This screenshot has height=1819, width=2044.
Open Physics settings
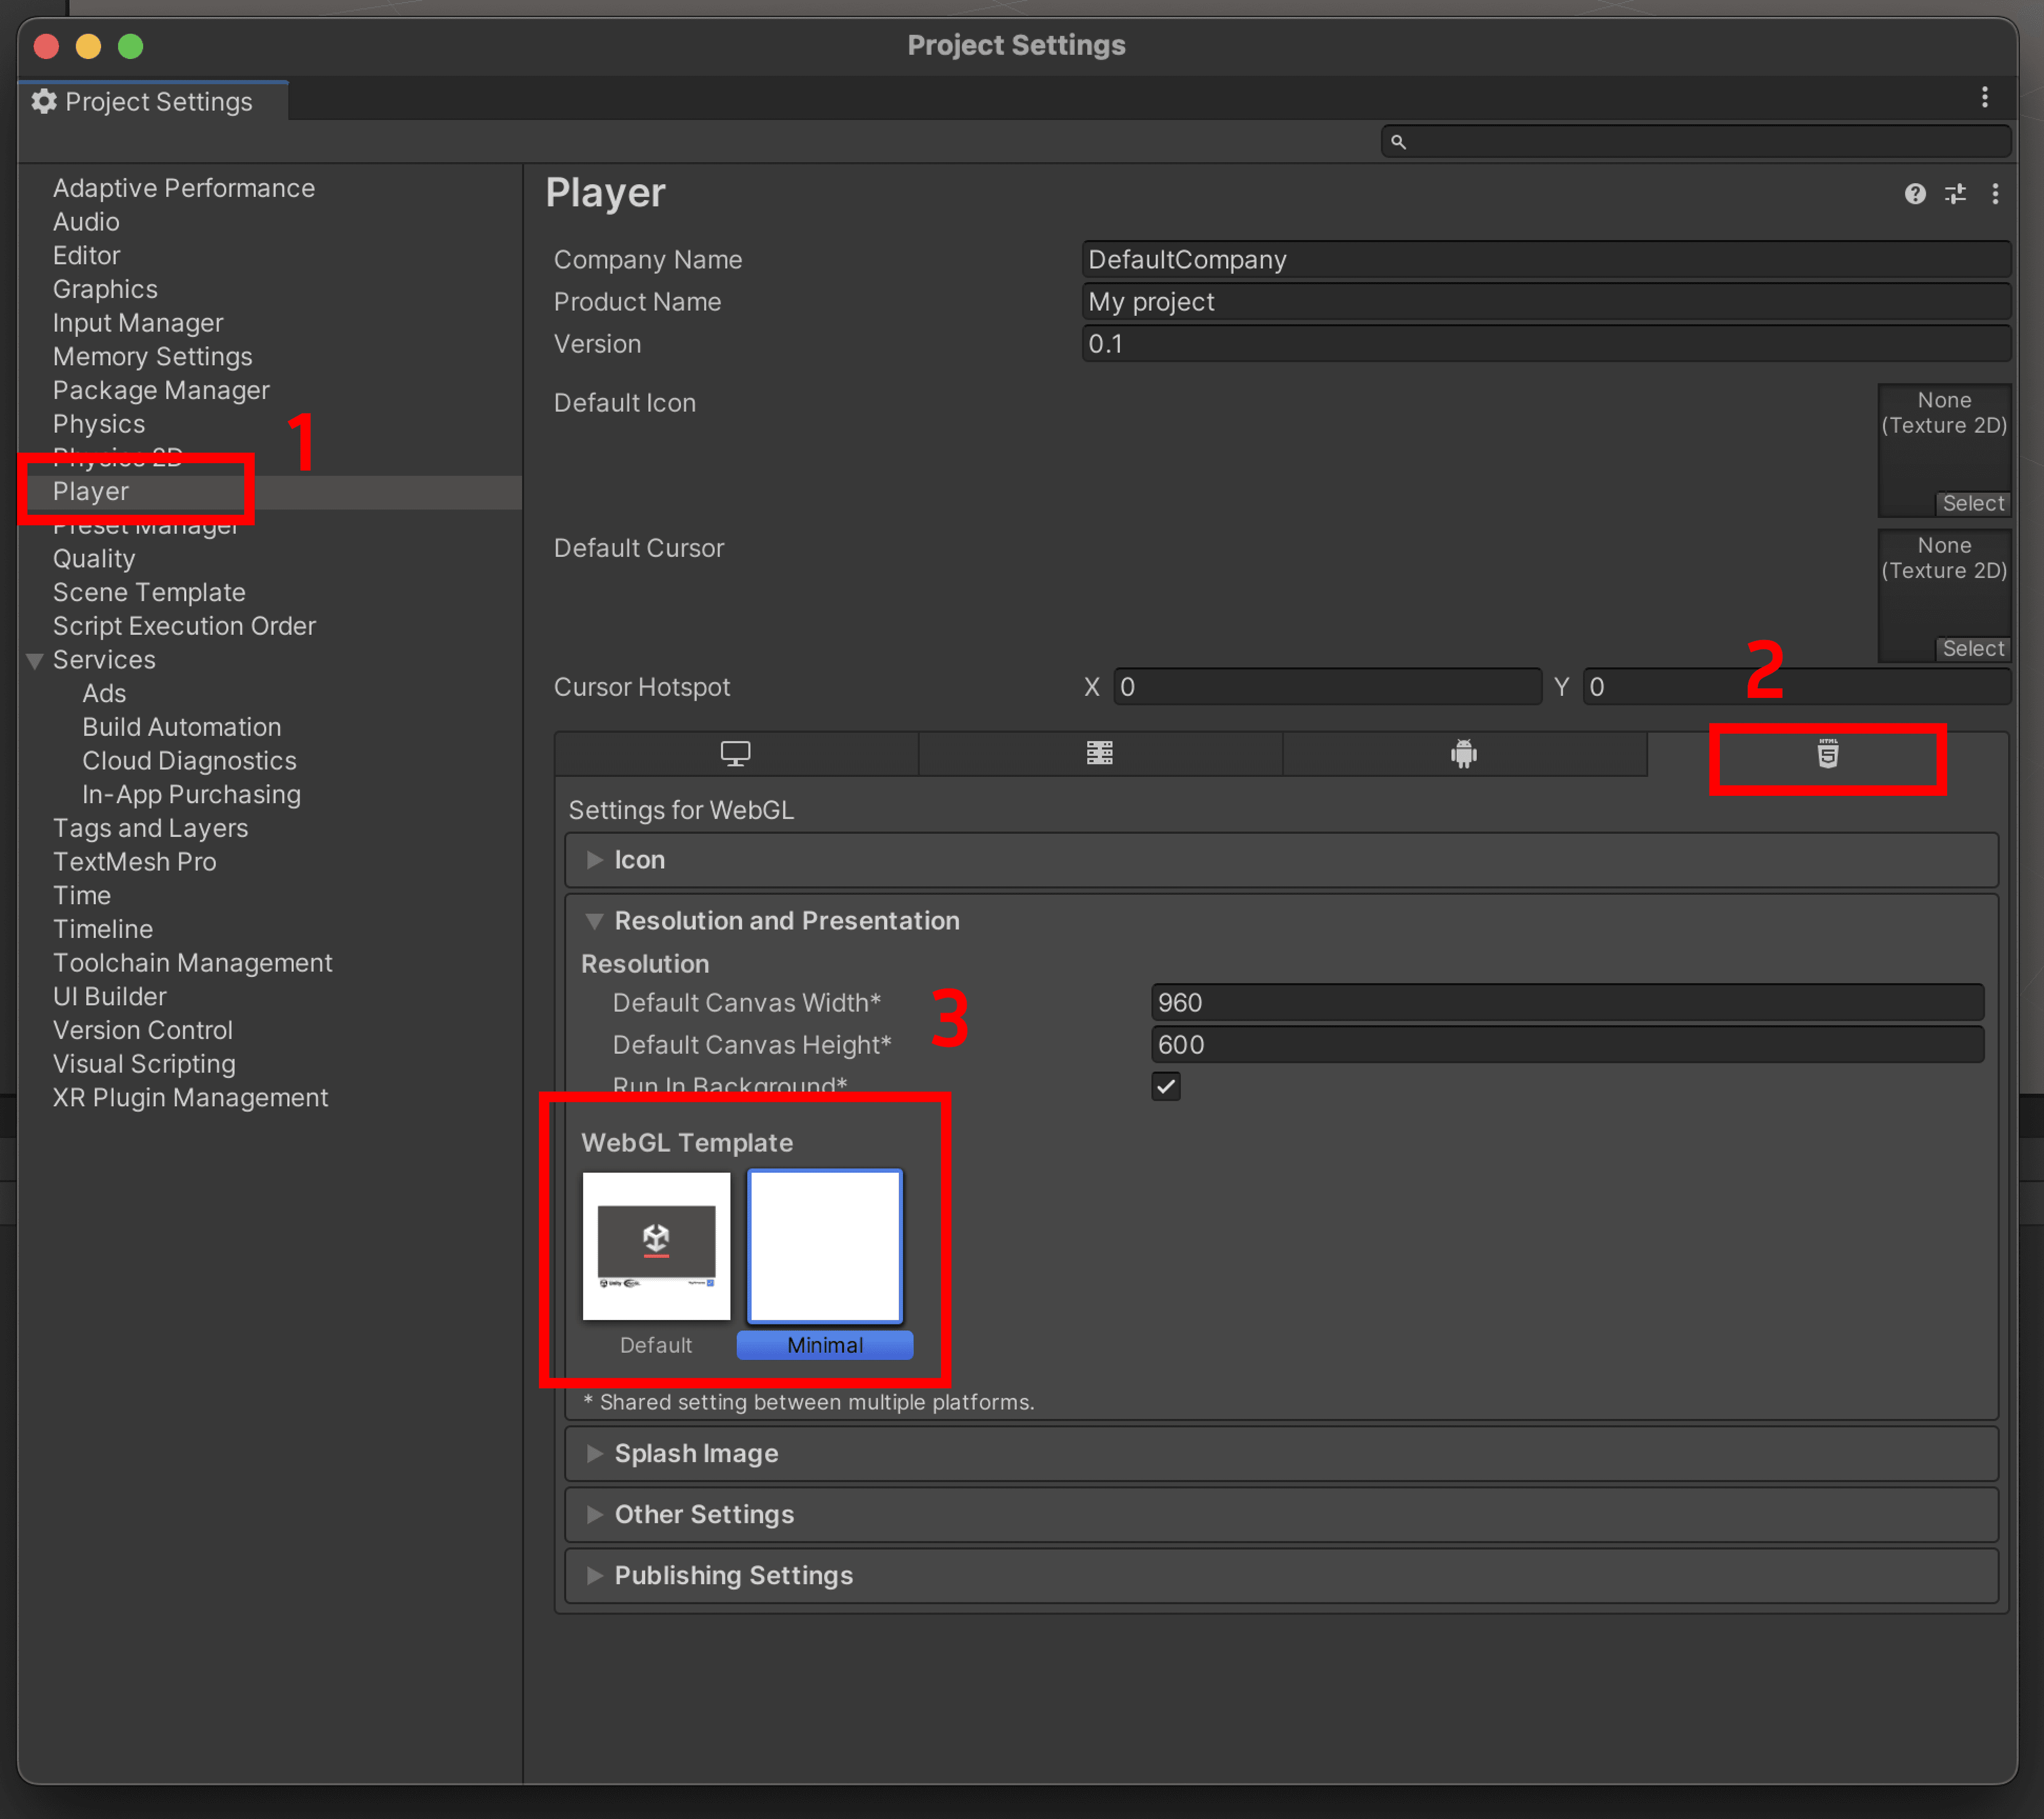click(x=99, y=424)
